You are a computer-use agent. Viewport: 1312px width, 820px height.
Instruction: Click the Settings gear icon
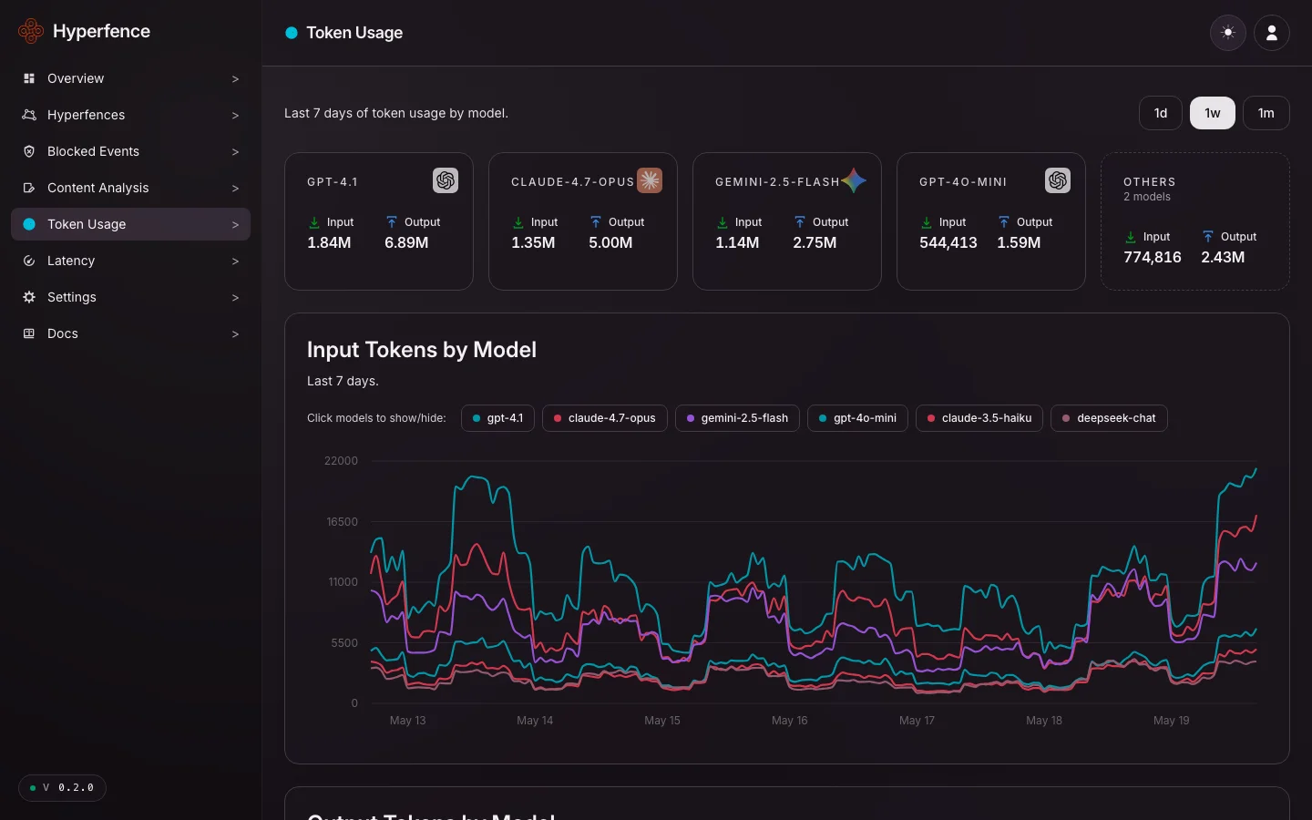coord(29,297)
